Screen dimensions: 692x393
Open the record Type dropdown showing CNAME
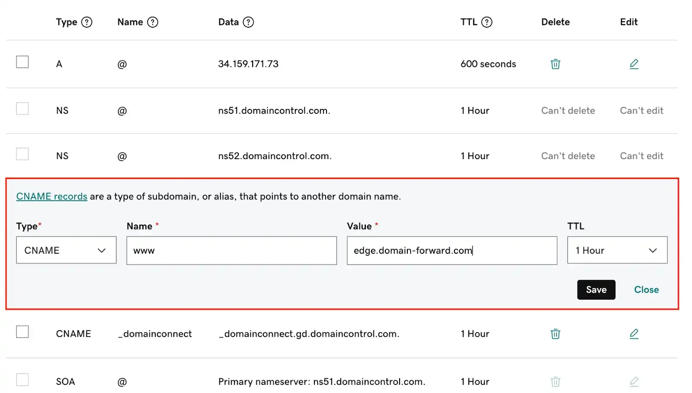(x=66, y=250)
